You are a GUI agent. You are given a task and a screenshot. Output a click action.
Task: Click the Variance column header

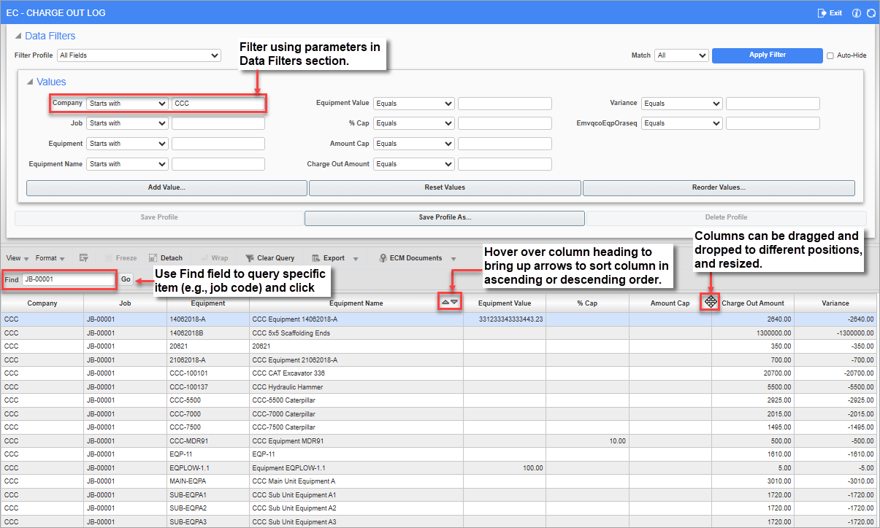click(835, 303)
